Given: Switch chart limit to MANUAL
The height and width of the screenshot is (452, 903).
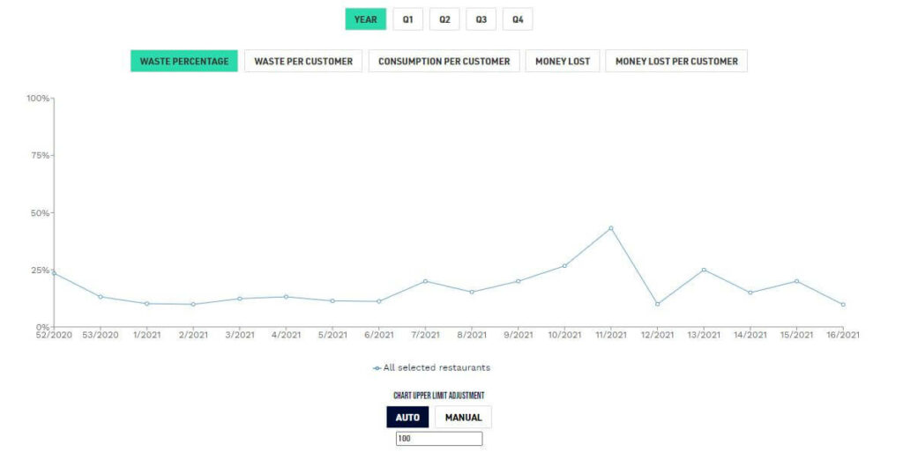Looking at the screenshot, I should 463,417.
